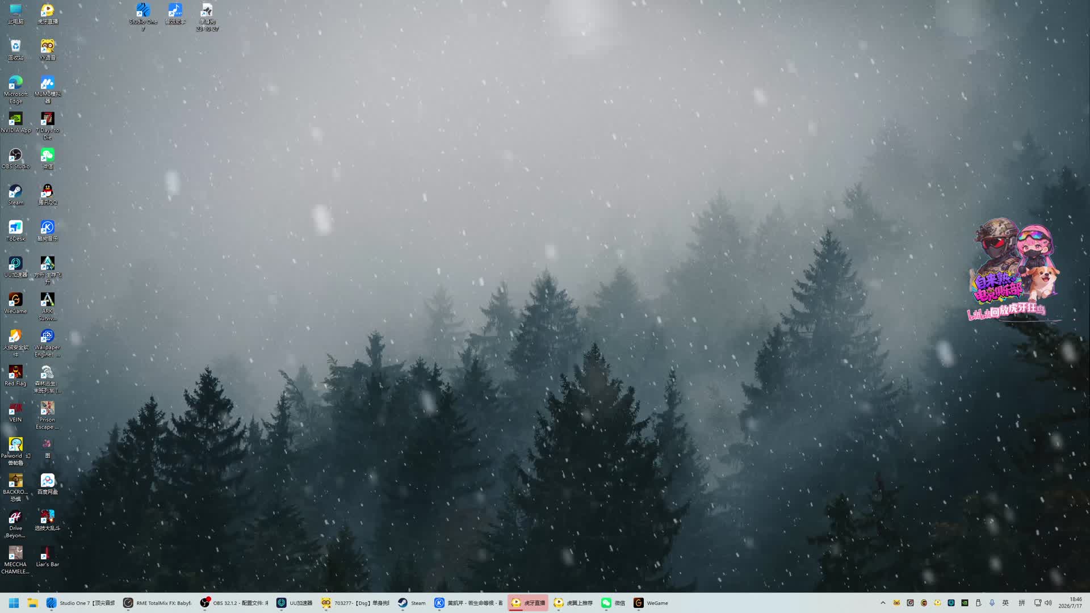The height and width of the screenshot is (613, 1090).
Task: Open the volume speaker flyout in tray
Action: [x=1048, y=603]
